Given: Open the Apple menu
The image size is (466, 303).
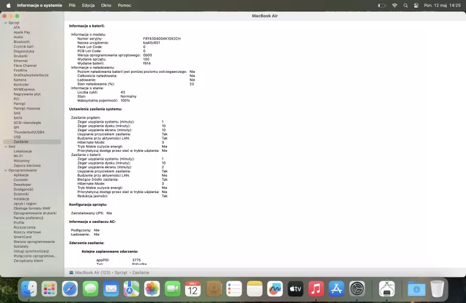Looking at the screenshot, I should [8, 5].
